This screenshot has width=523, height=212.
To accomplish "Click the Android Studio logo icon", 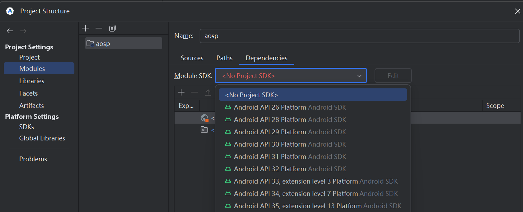I will [10, 11].
